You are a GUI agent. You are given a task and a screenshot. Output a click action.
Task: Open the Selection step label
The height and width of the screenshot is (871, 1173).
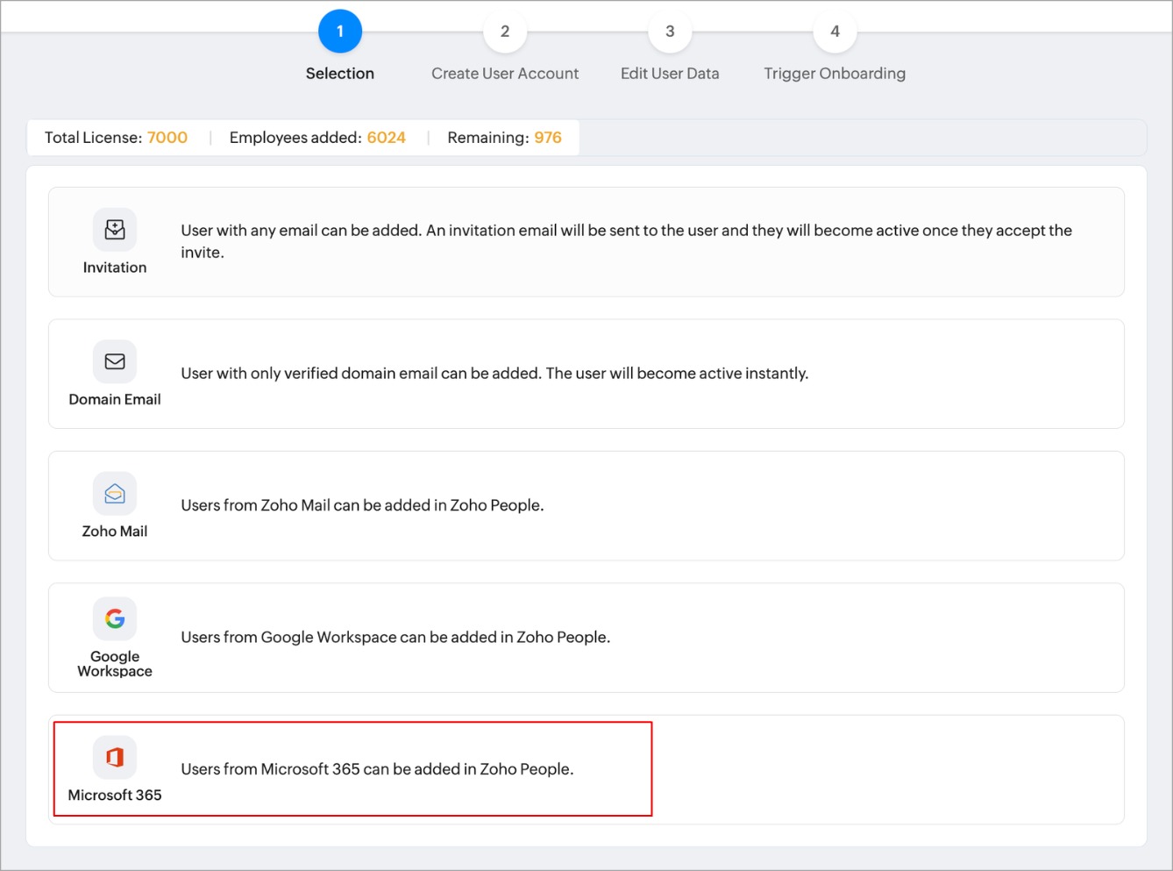(x=340, y=74)
